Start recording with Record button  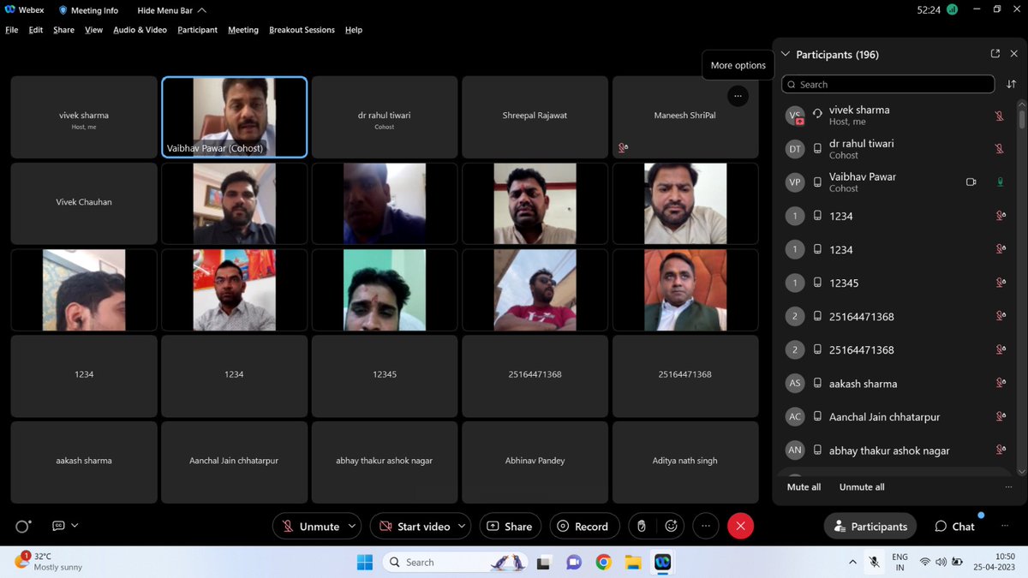(583, 526)
